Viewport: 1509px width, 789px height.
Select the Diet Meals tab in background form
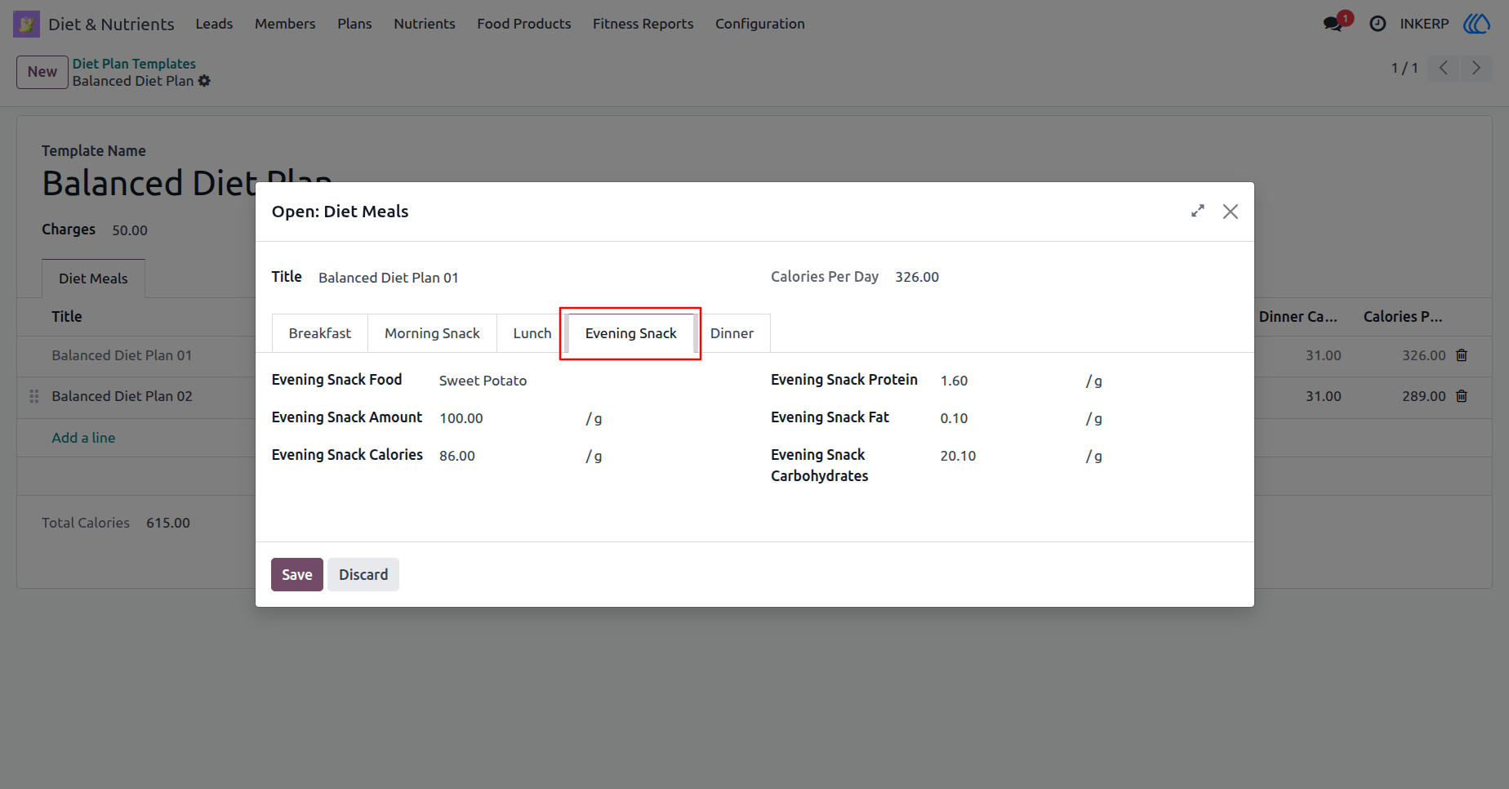[x=93, y=279]
